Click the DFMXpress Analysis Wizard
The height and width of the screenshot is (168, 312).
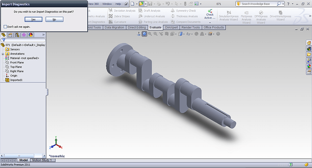pos(261,17)
